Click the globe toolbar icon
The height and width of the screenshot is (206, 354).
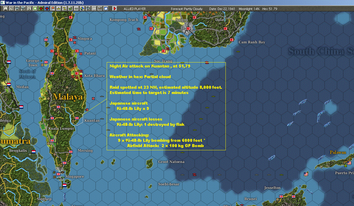click(82, 9)
